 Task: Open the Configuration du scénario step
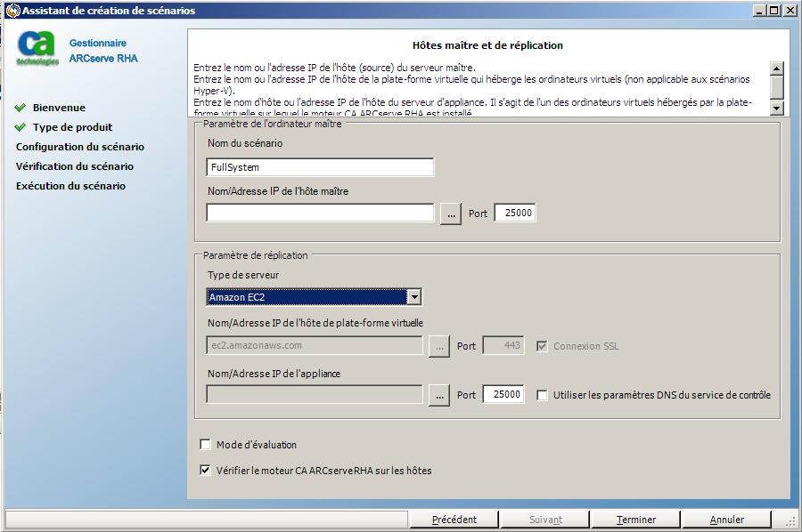80,147
